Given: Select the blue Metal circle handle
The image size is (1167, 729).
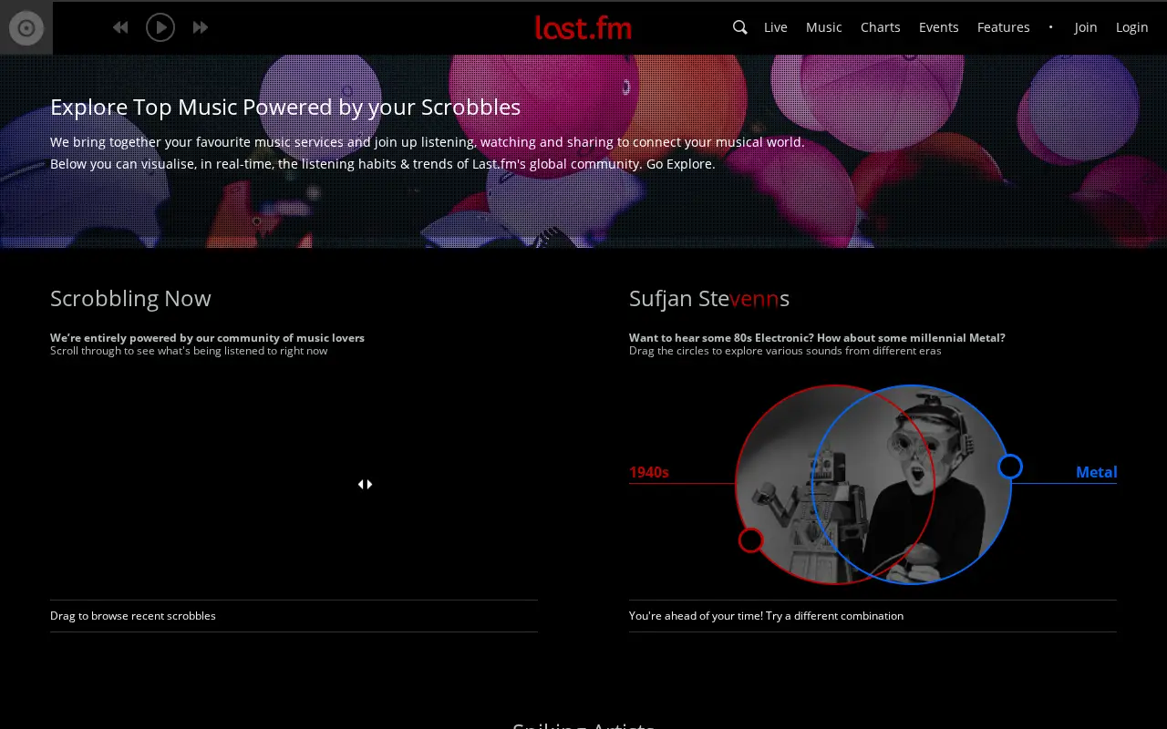Looking at the screenshot, I should pyautogui.click(x=1010, y=467).
